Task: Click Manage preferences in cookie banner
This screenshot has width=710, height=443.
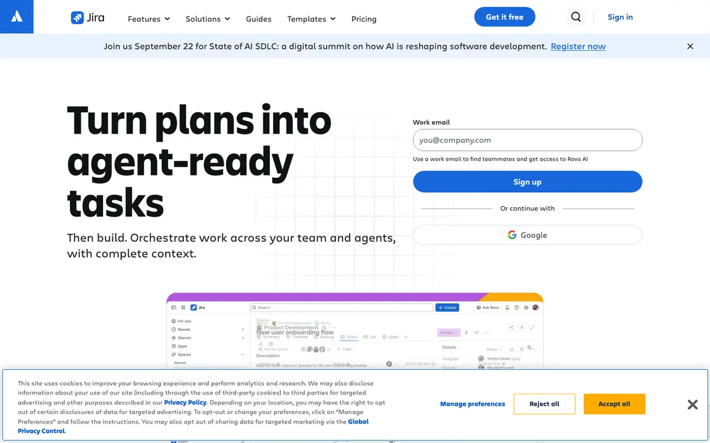Action: point(473,404)
